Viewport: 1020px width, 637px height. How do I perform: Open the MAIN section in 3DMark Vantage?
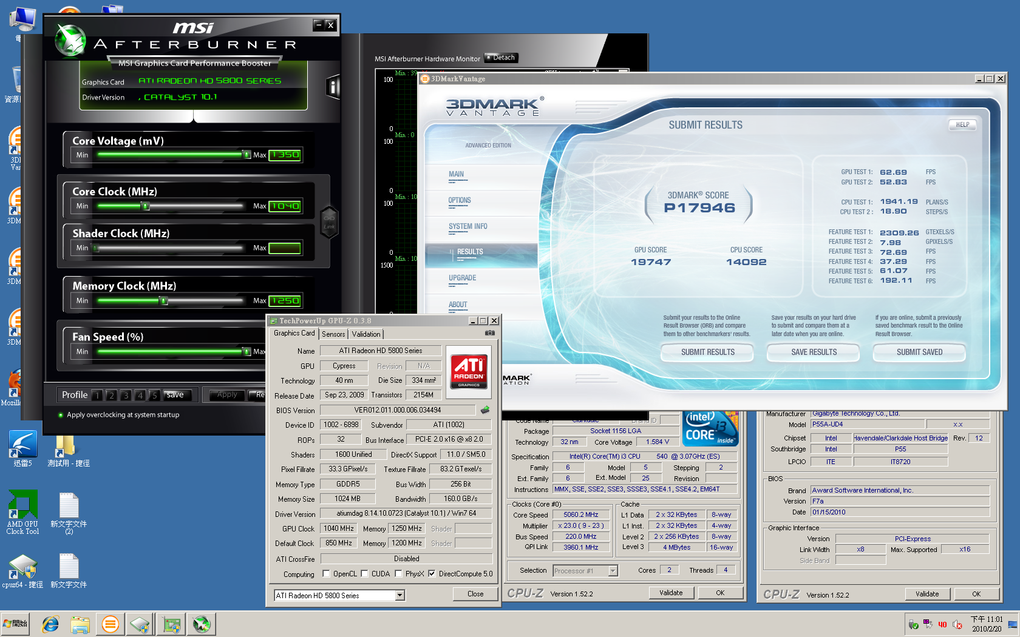tap(456, 174)
